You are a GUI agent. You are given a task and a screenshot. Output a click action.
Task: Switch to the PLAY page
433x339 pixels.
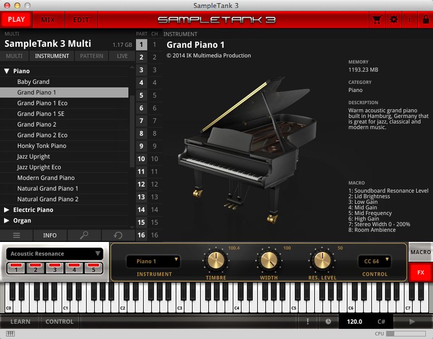coord(16,20)
